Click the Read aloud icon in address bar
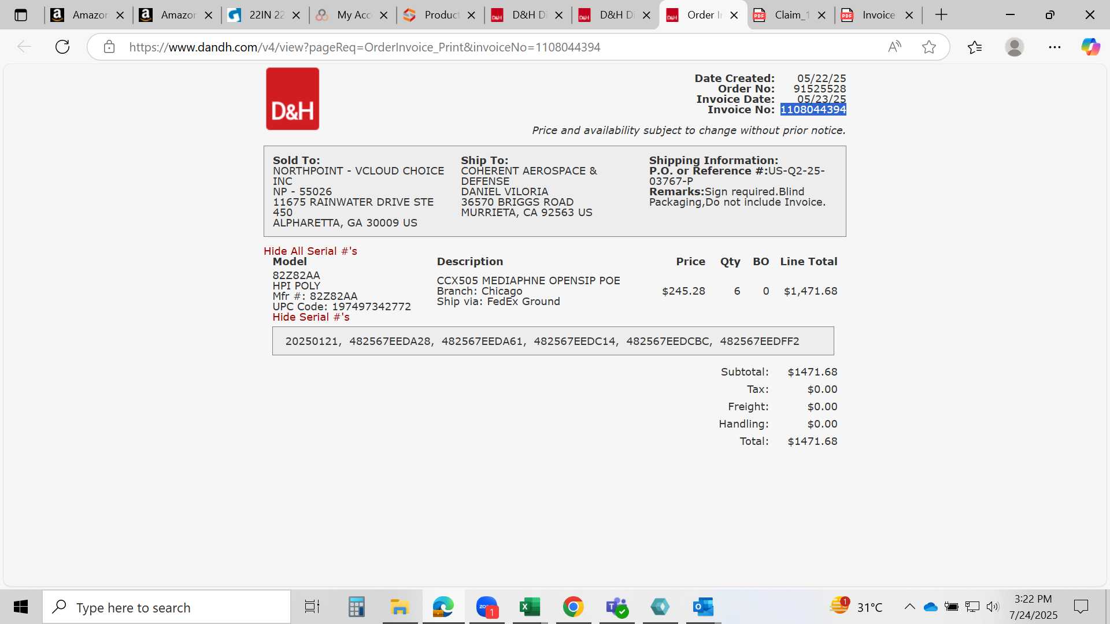The height and width of the screenshot is (624, 1110). tap(894, 47)
